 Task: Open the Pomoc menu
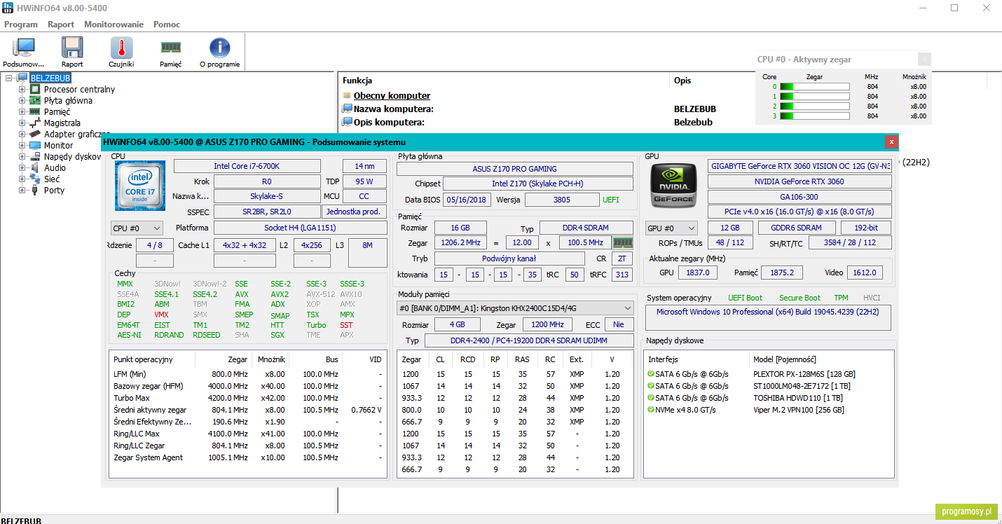[167, 24]
